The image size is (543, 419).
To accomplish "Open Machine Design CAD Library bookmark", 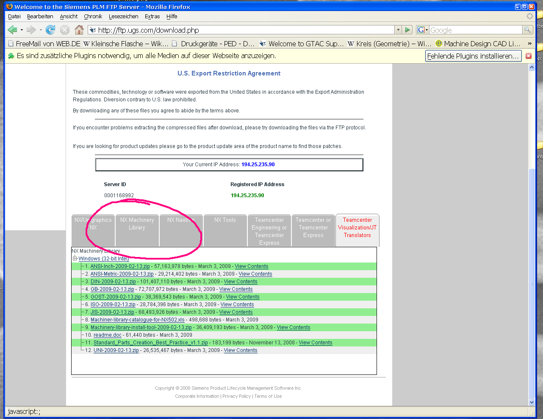I will [478, 44].
